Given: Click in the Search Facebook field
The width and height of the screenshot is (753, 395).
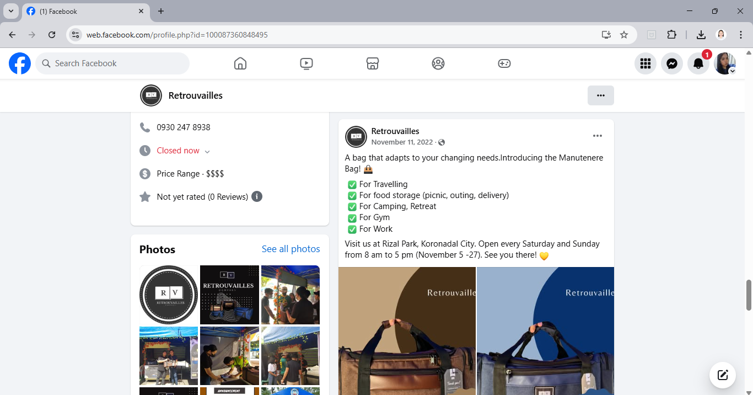Looking at the screenshot, I should (112, 63).
